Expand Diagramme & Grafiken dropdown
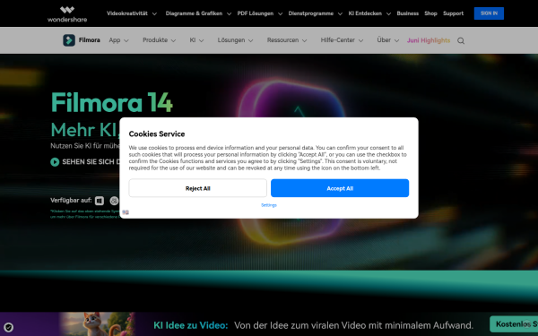The image size is (538, 336). 198,13
